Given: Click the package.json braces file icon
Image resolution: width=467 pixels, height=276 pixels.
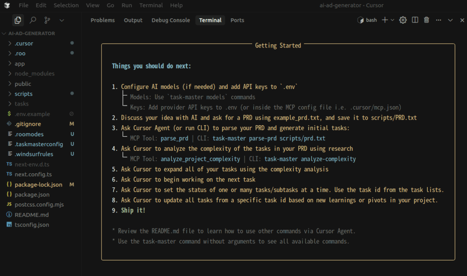Looking at the screenshot, I should pyautogui.click(x=9, y=194).
